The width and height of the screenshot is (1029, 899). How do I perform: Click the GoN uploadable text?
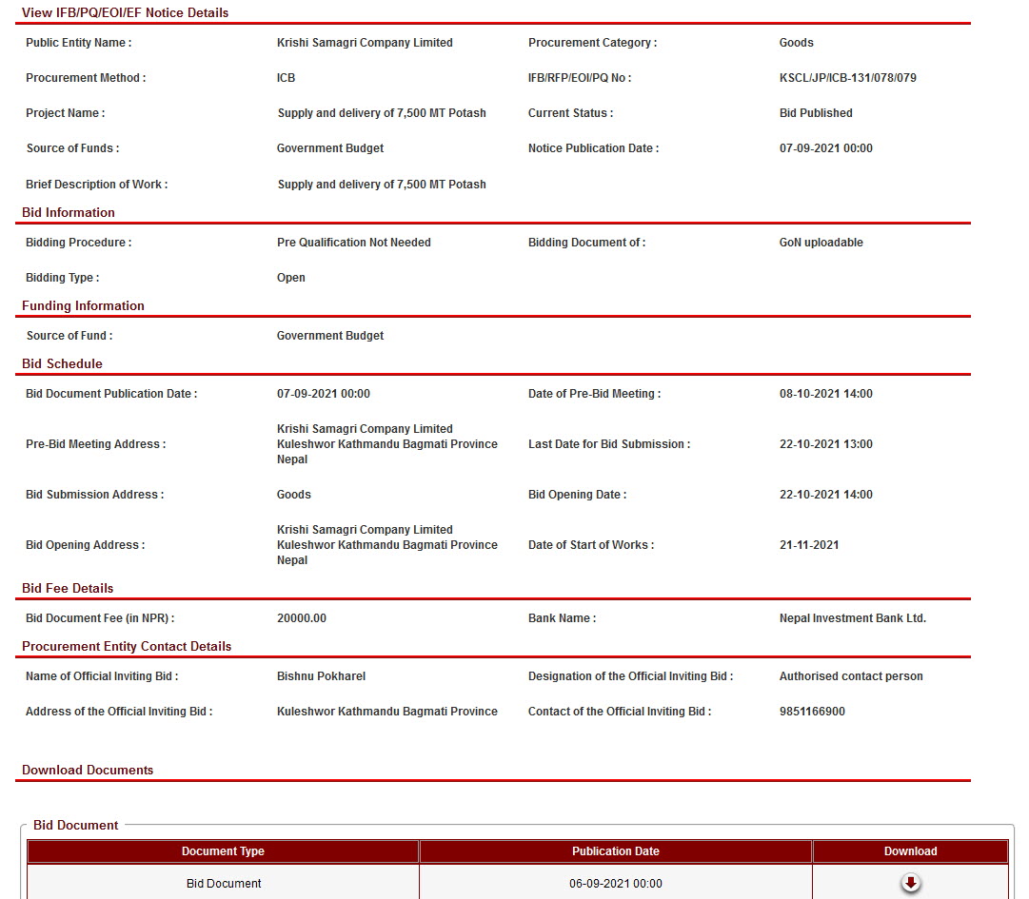(821, 243)
